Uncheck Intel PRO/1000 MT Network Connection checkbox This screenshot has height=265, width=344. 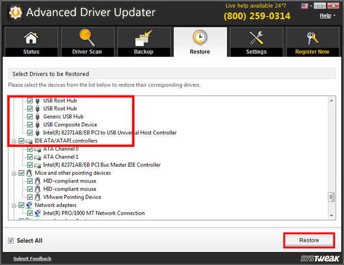[x=30, y=213]
